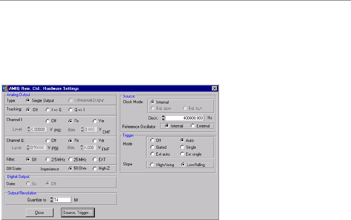
Task: Select Differential Output type
Action: (x=71, y=100)
